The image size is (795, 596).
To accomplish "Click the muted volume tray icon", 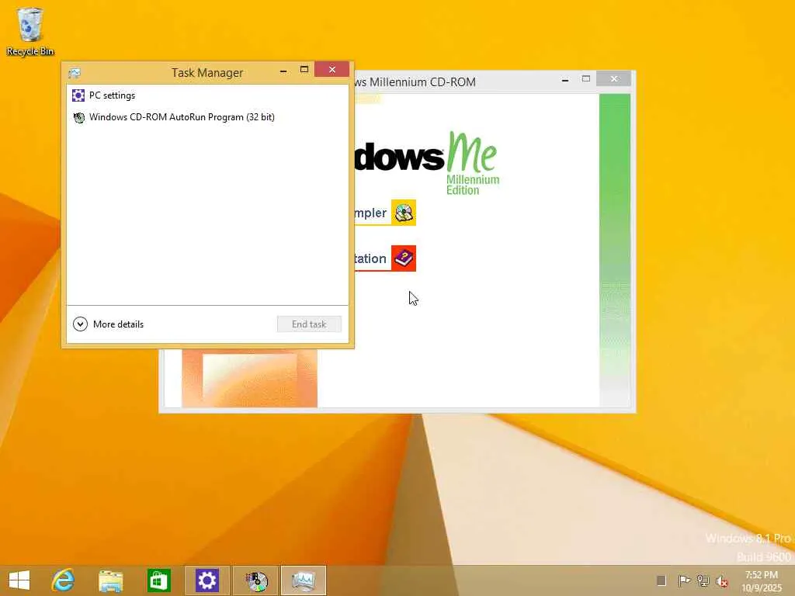I will point(721,581).
